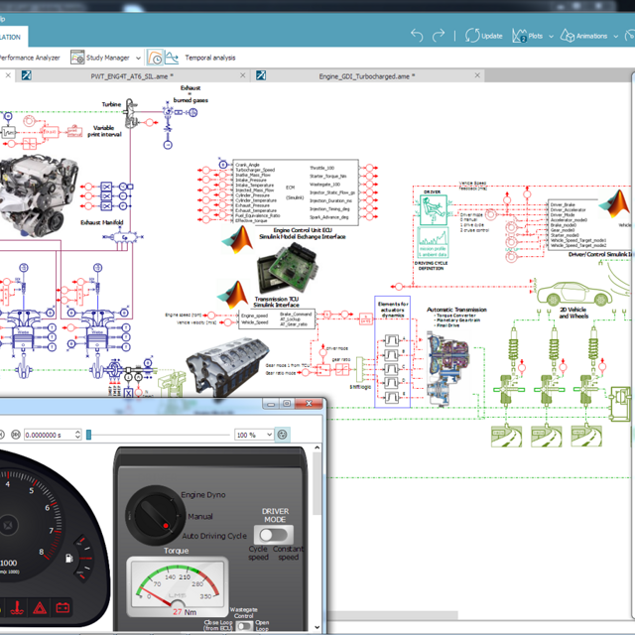This screenshot has width=635, height=635.
Task: Select the Auto Driving Cycle knob position
Action: [214, 536]
